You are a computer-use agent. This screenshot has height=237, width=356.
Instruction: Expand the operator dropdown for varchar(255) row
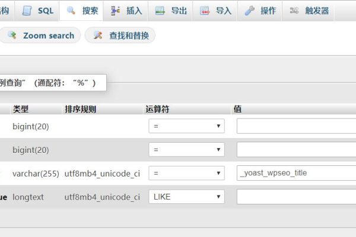click(x=186, y=173)
